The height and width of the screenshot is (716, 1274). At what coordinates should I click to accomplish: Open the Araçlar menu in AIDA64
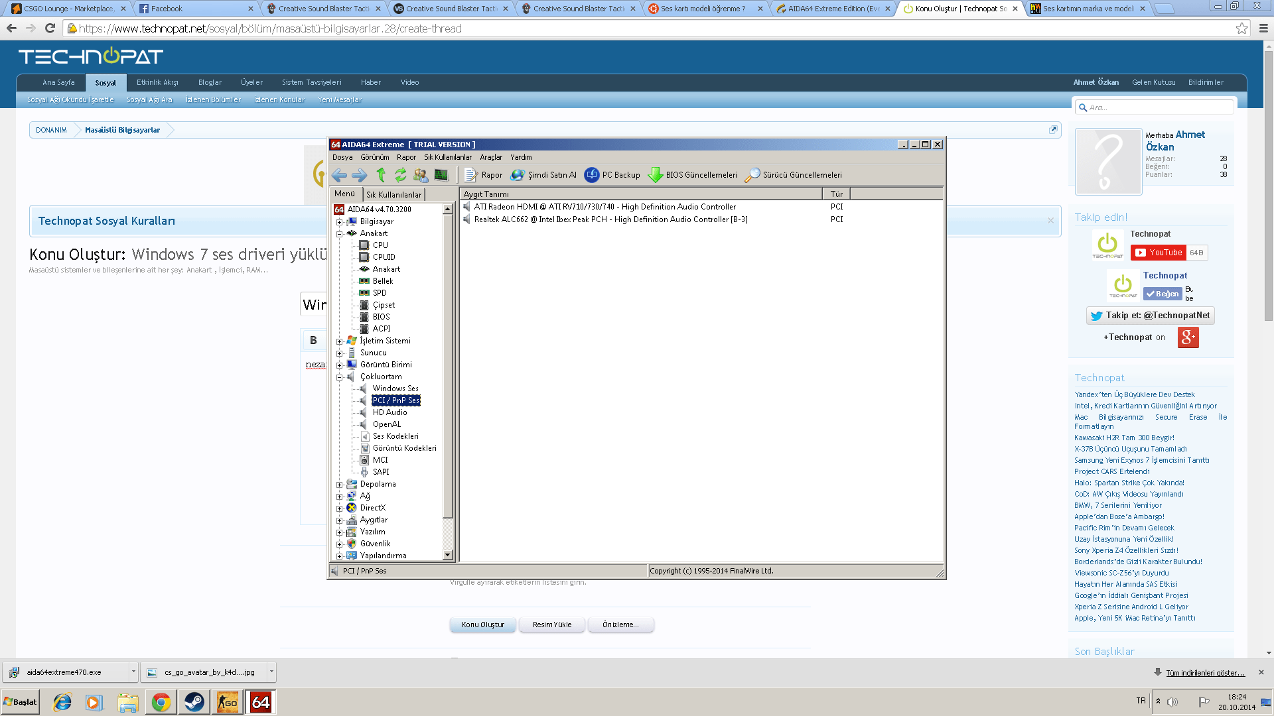(491, 157)
